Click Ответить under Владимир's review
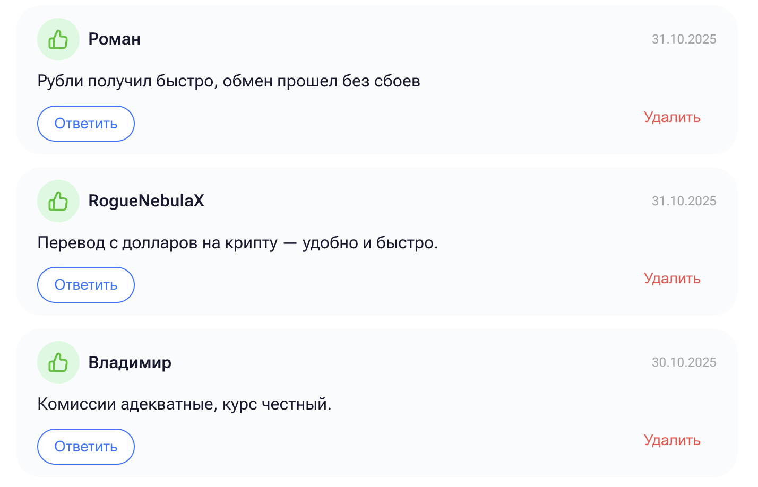 (x=85, y=446)
